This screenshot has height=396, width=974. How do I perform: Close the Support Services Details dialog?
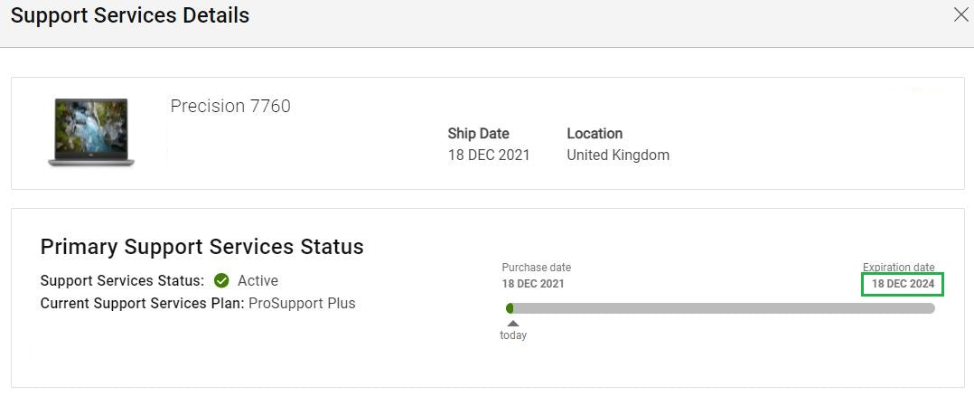tap(961, 14)
